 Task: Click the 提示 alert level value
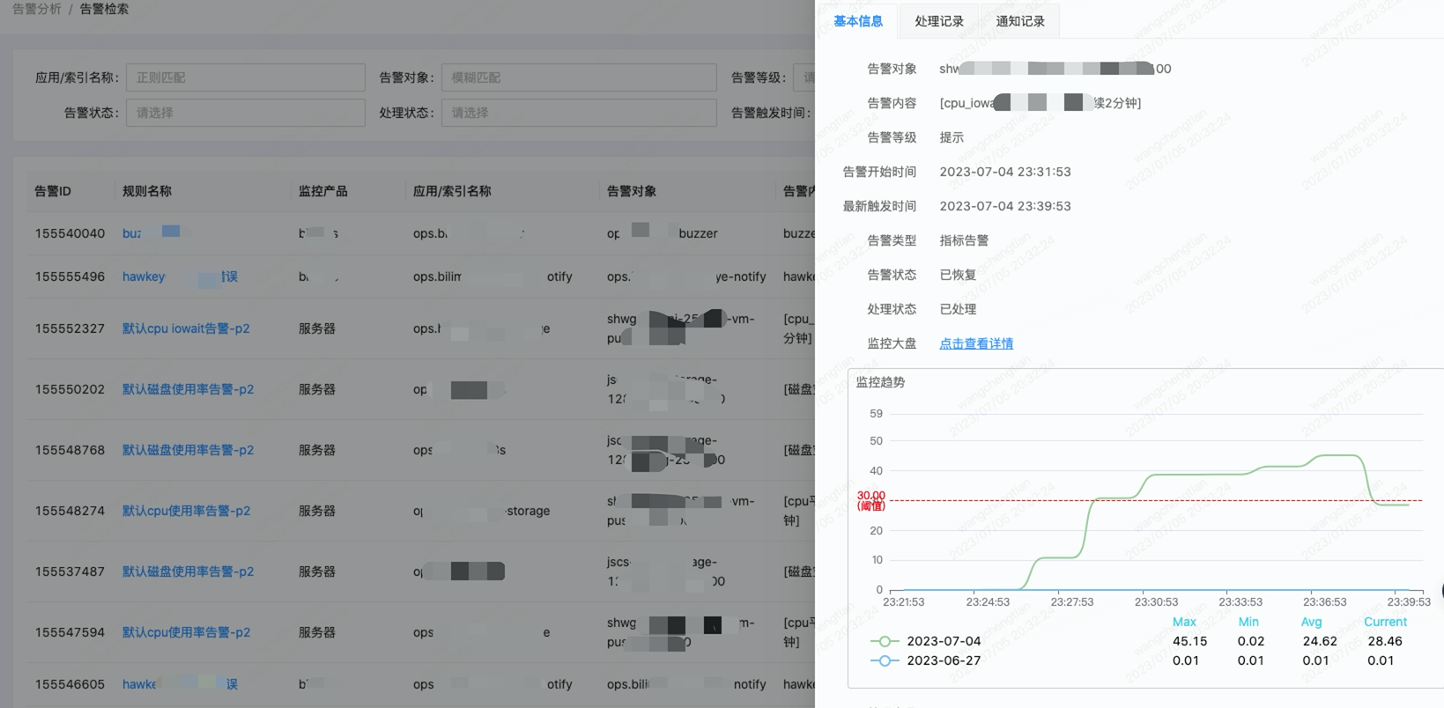click(952, 137)
